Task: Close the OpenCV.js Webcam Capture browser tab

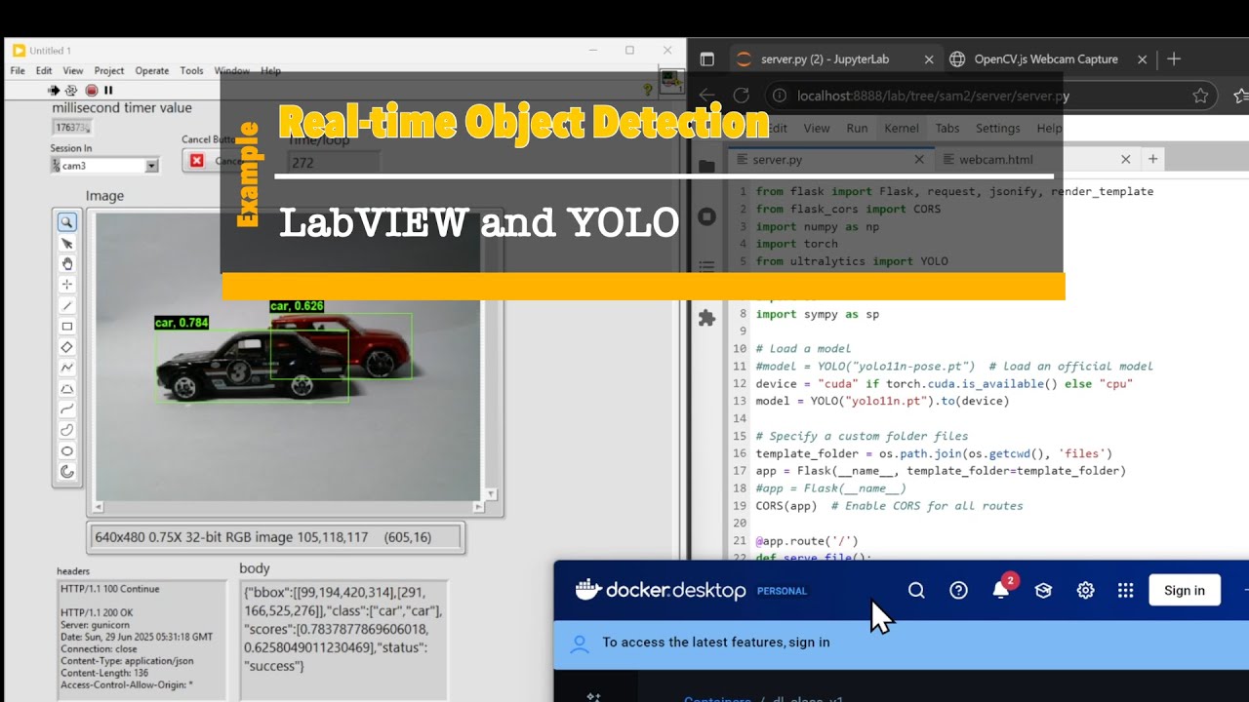Action: (1142, 59)
